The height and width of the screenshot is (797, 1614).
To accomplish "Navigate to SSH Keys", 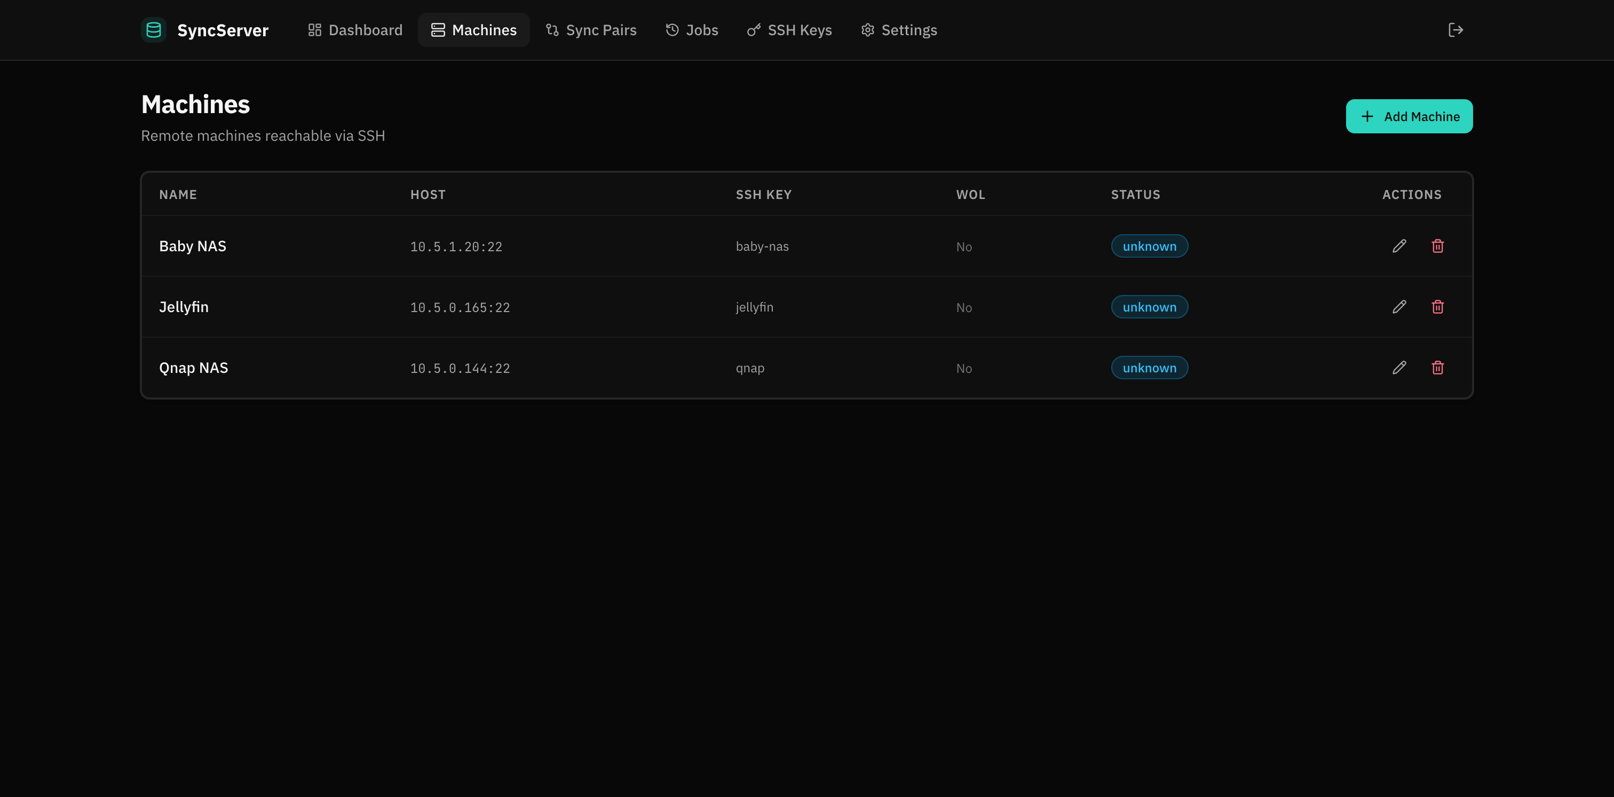I will (789, 30).
